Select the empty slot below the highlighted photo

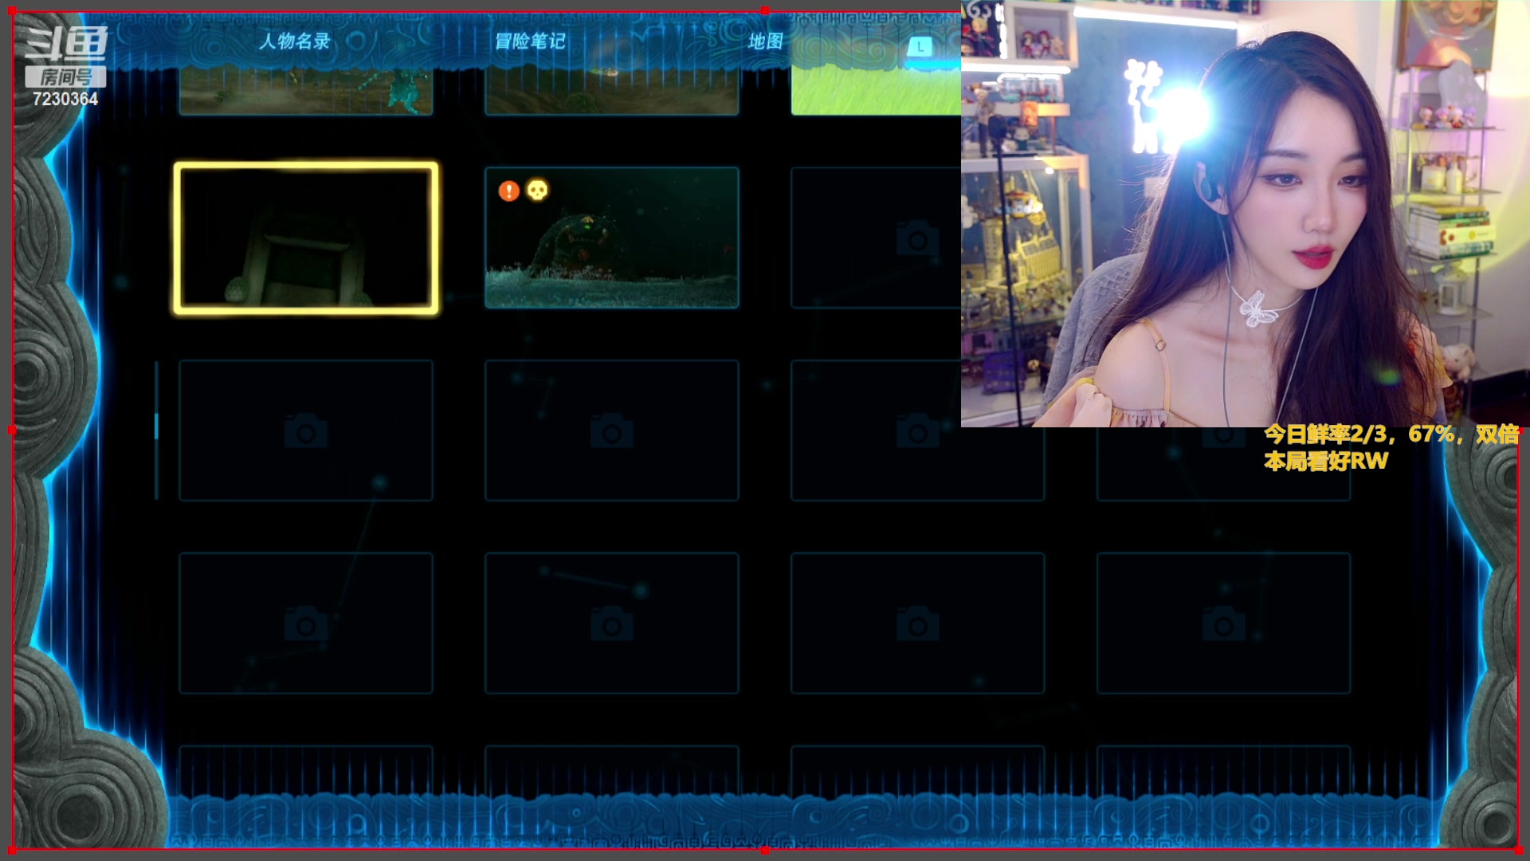click(306, 431)
